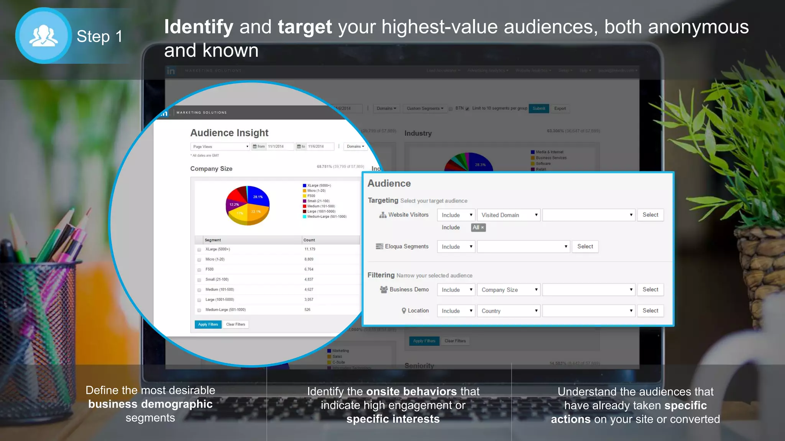Click the 'Audience Insight' heading
The image size is (785, 441).
click(x=229, y=133)
